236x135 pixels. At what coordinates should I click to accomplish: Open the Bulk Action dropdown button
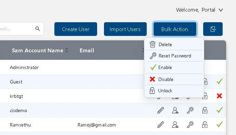click(x=175, y=29)
